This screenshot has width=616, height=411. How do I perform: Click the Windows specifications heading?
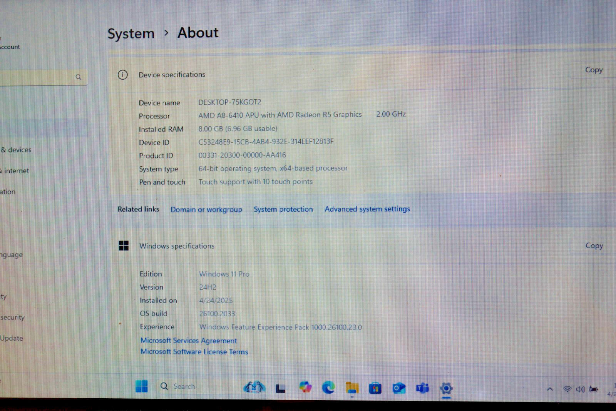[177, 246]
